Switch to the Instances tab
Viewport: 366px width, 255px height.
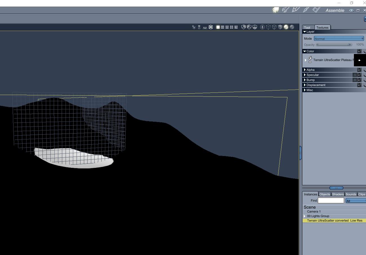[x=311, y=194]
